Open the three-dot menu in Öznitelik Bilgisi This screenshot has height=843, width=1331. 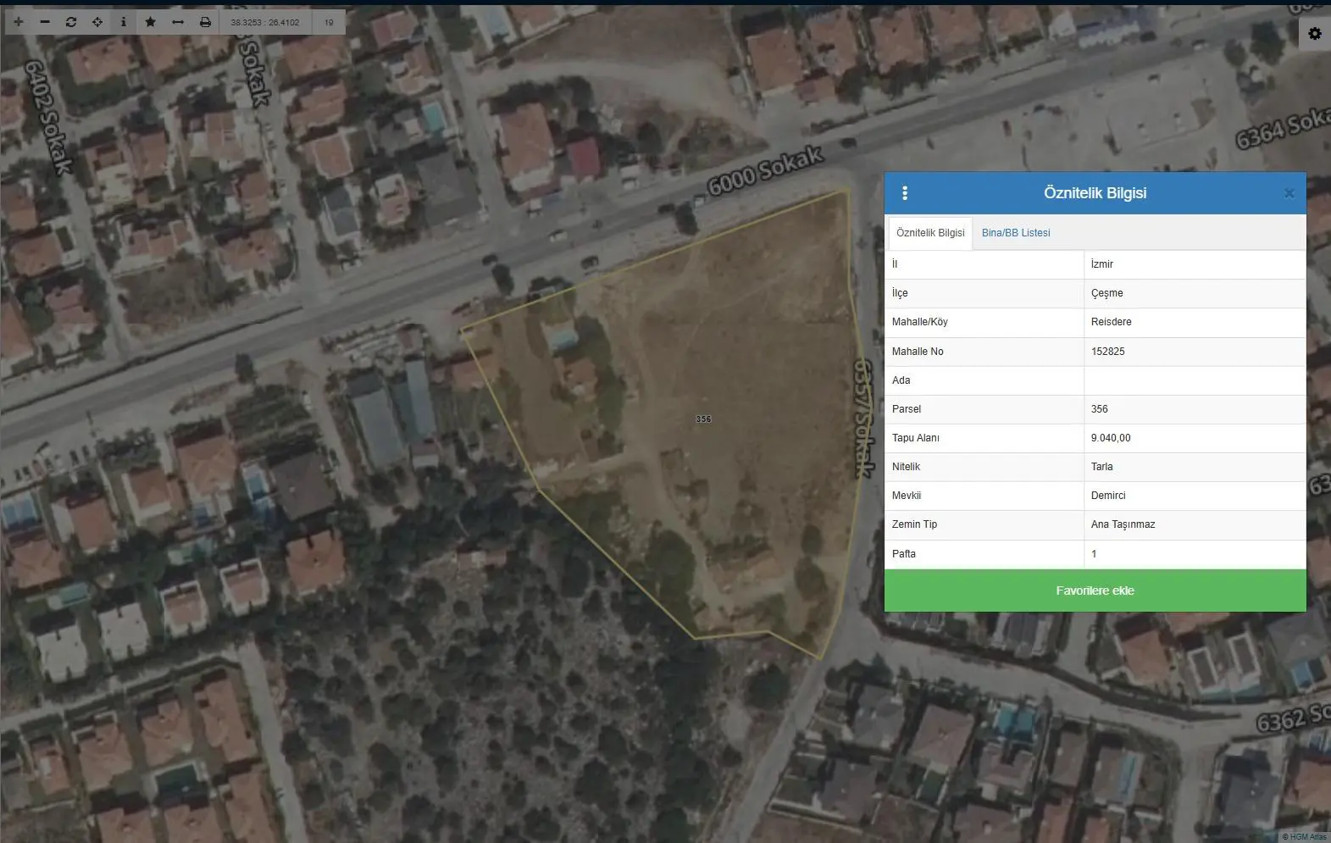point(905,193)
